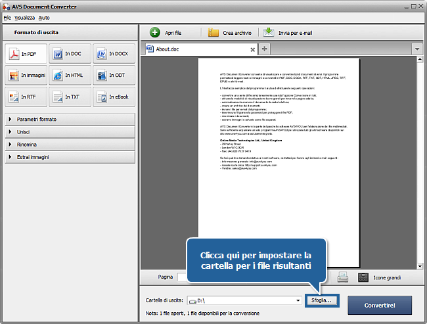Open the Visualizza menu
Image resolution: width=427 pixels, height=324 pixels.
[x=24, y=18]
